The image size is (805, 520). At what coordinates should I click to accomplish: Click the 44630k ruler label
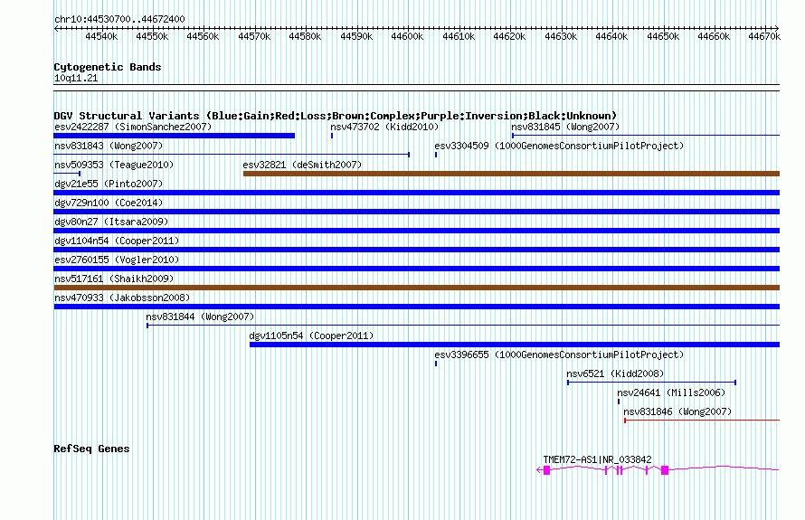click(561, 36)
